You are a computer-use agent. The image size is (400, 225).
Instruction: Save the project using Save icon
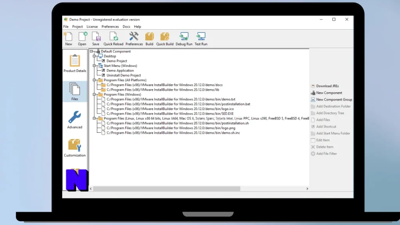point(96,39)
